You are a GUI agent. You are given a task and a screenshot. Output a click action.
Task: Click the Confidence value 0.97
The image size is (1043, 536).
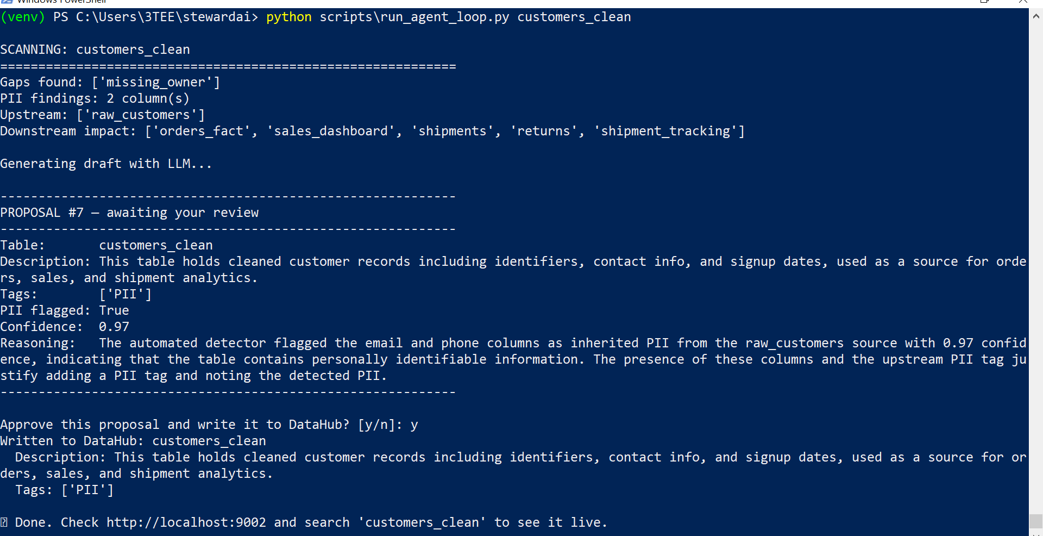[114, 327]
